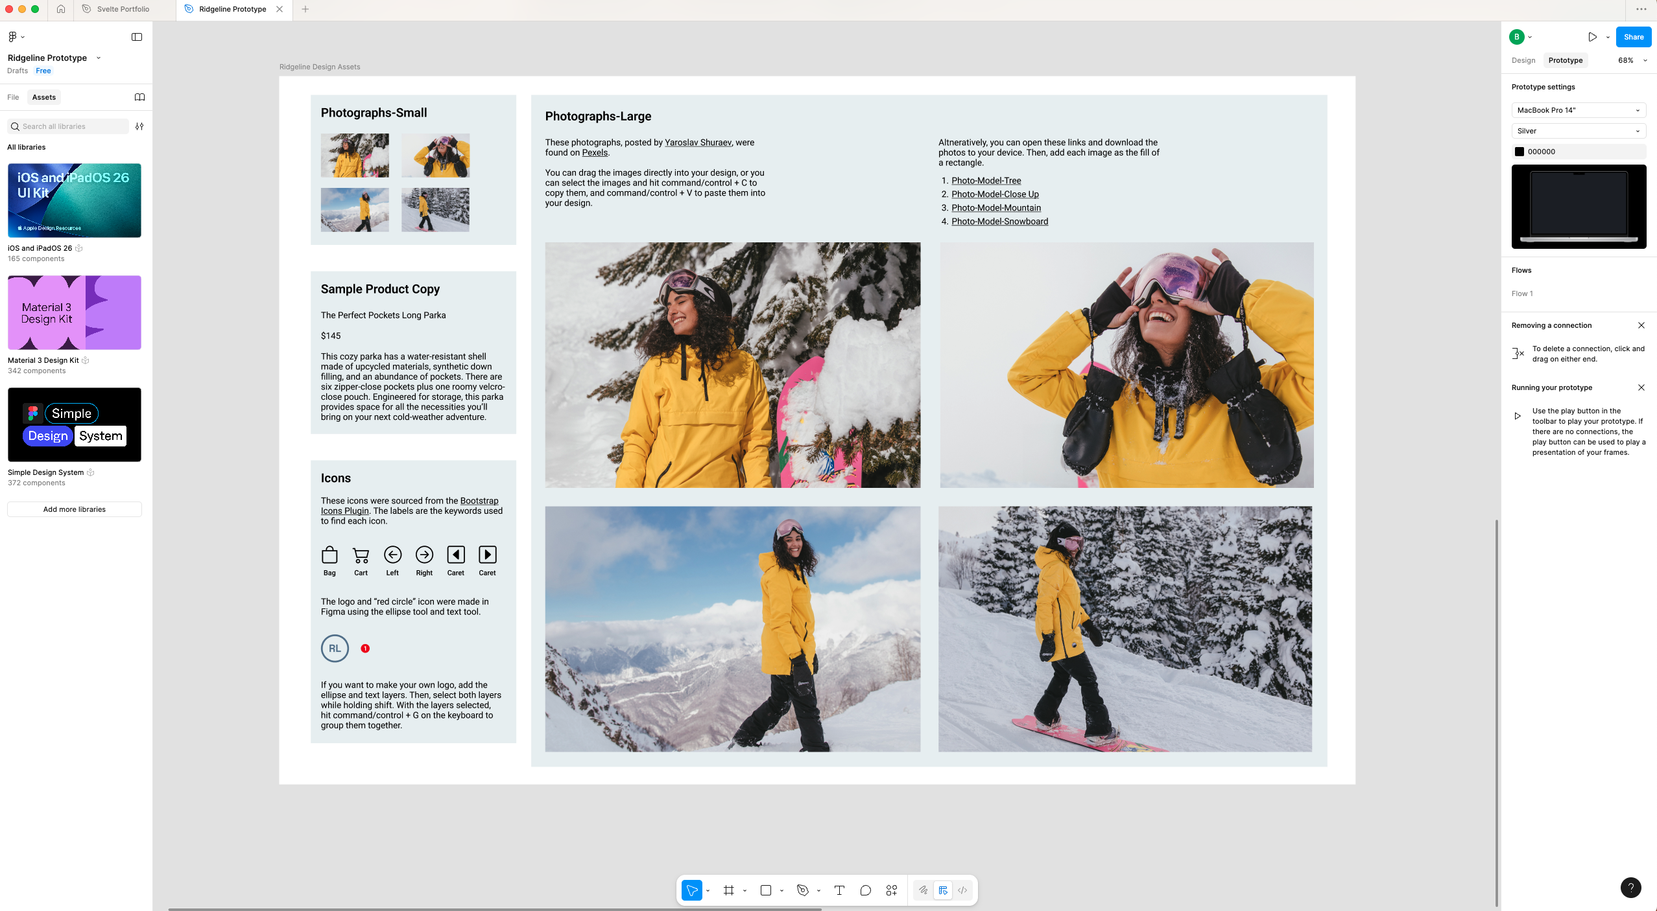Open the Silver device color dropdown
Viewport: 1657px width, 911px height.
coord(1579,131)
